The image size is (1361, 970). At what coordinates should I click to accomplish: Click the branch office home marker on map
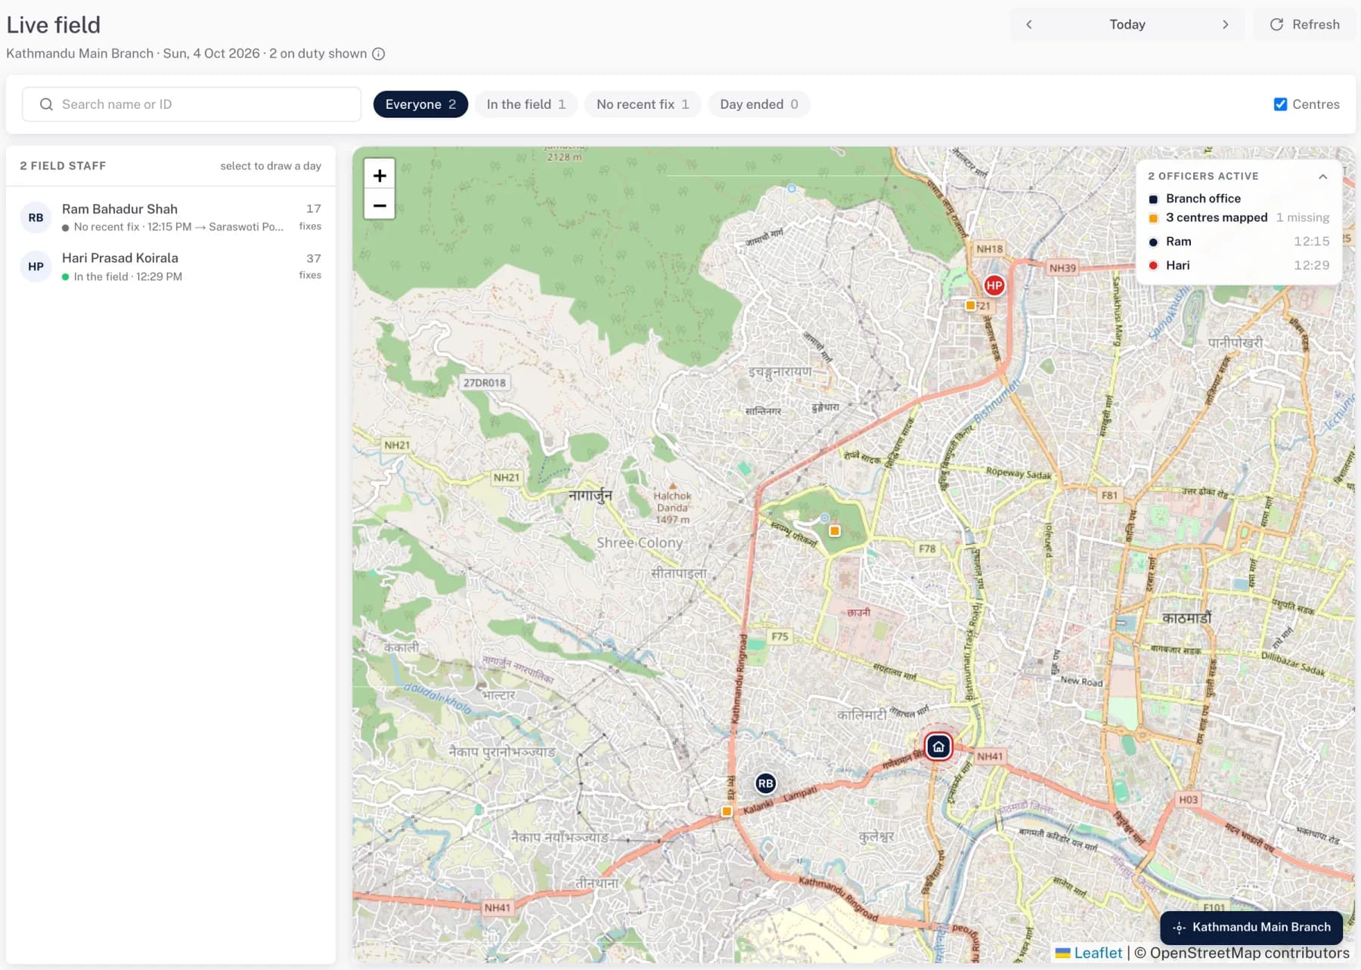(x=938, y=747)
